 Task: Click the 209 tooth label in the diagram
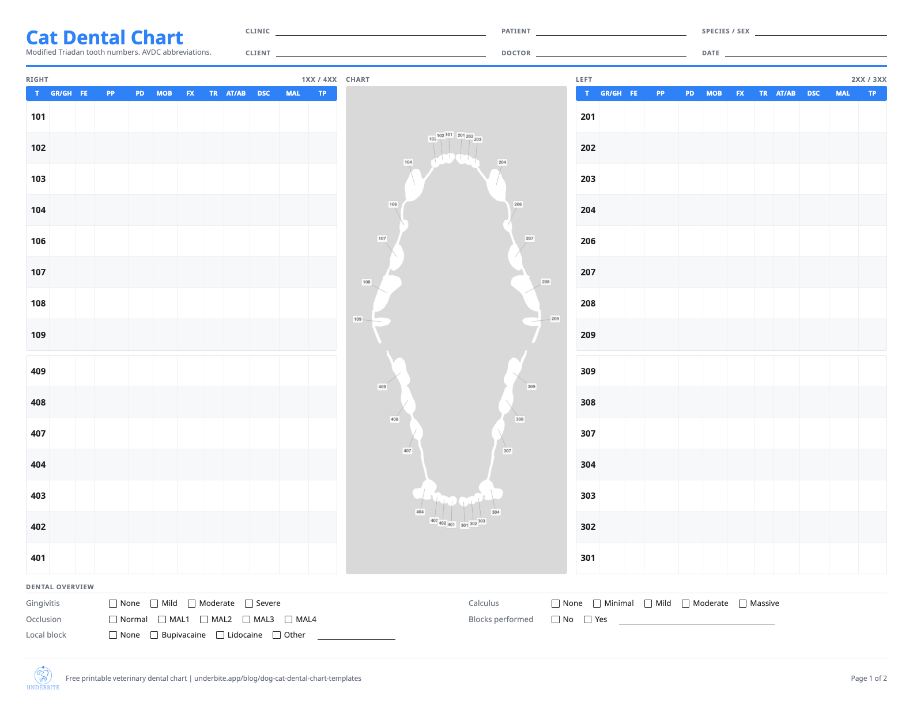(x=555, y=319)
